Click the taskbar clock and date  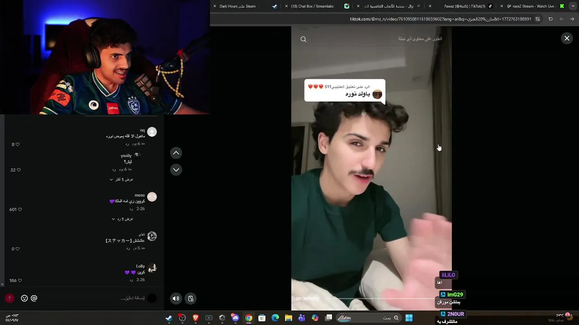point(12,318)
